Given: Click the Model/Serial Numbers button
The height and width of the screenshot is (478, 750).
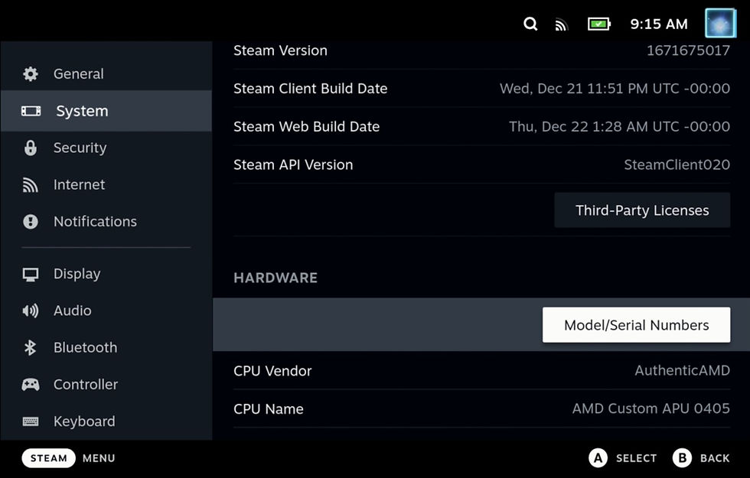Looking at the screenshot, I should (636, 325).
